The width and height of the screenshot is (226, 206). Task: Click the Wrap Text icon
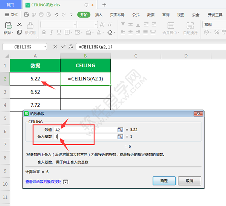click(x=190, y=26)
